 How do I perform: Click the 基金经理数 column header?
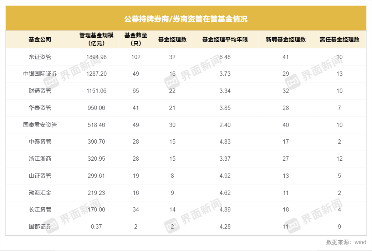[x=172, y=39]
